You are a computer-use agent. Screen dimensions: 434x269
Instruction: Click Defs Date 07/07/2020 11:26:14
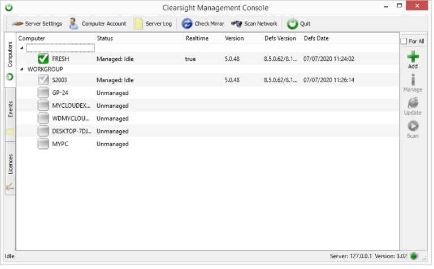coord(329,80)
